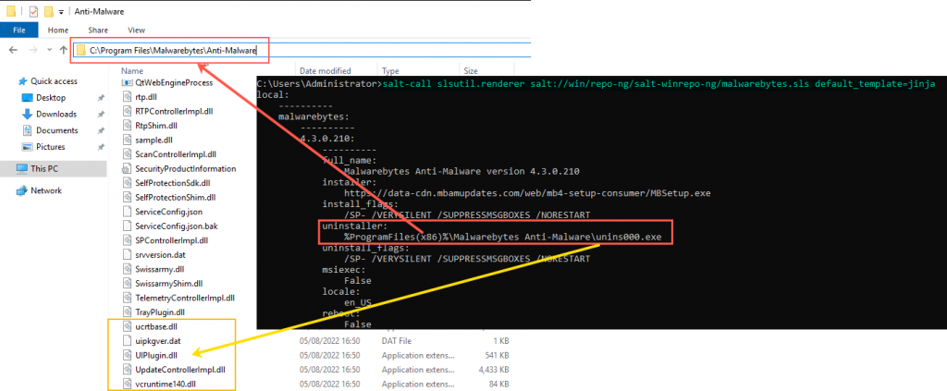Select the RtpShim.dll file icon
947x391 pixels.
coord(127,126)
